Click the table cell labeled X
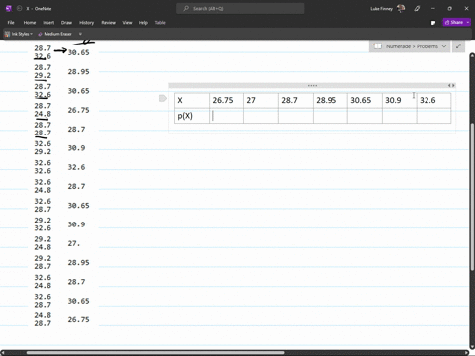475x356 pixels. pyautogui.click(x=192, y=100)
